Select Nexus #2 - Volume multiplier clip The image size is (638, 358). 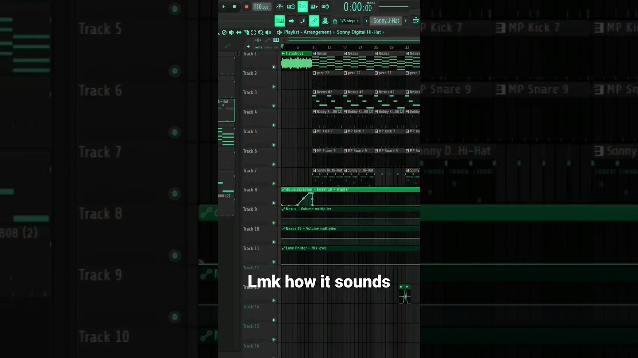350,235
